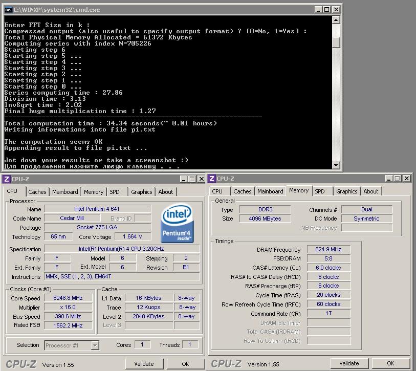The image size is (416, 371).
Task: Minimize the cmd.exe window
Action: click(x=318, y=10)
